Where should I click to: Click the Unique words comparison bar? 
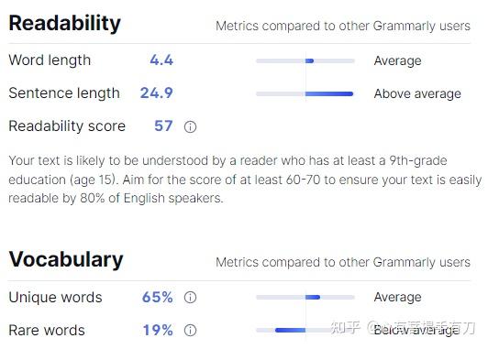pos(305,298)
